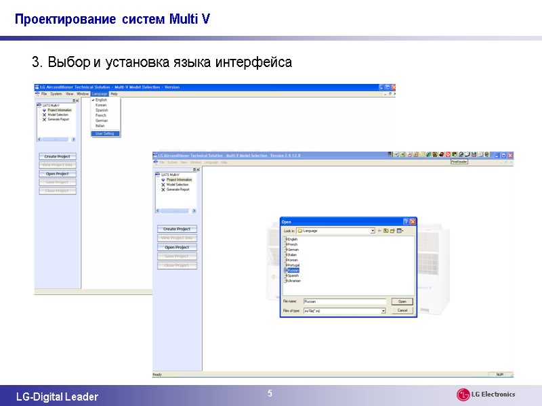This screenshot has height=406, width=542.
Task: Click the LATS Multi-V root tree icon
Action: [x=39, y=104]
